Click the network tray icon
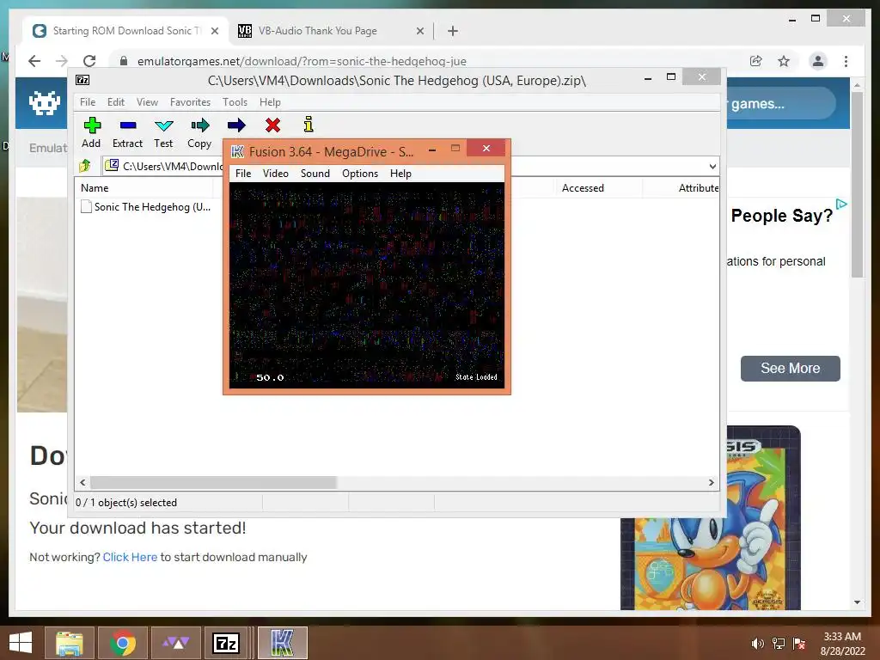 pos(779,643)
